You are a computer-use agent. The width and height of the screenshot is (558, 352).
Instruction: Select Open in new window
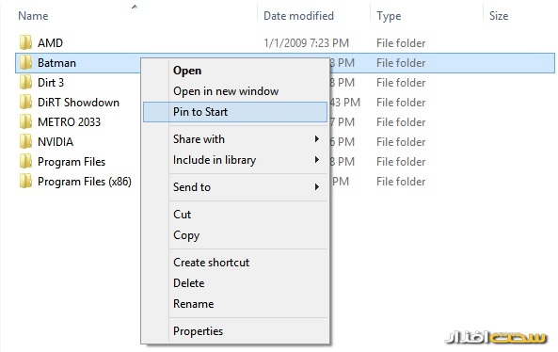[x=235, y=91]
